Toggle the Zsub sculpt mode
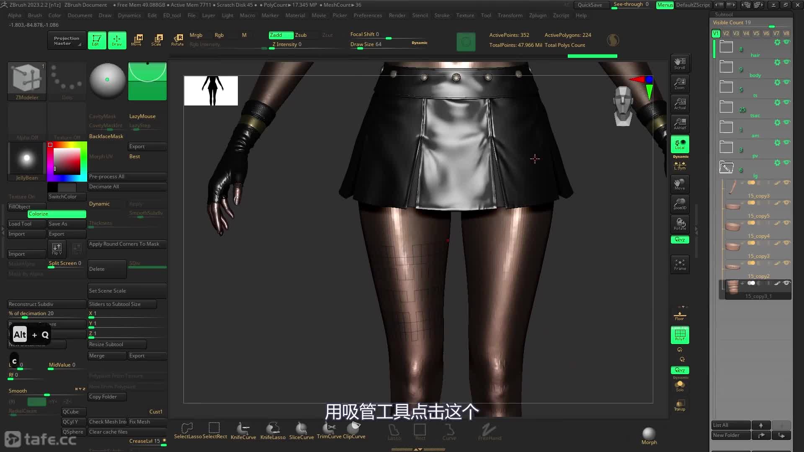Screen dimensions: 804x452 point(301,35)
